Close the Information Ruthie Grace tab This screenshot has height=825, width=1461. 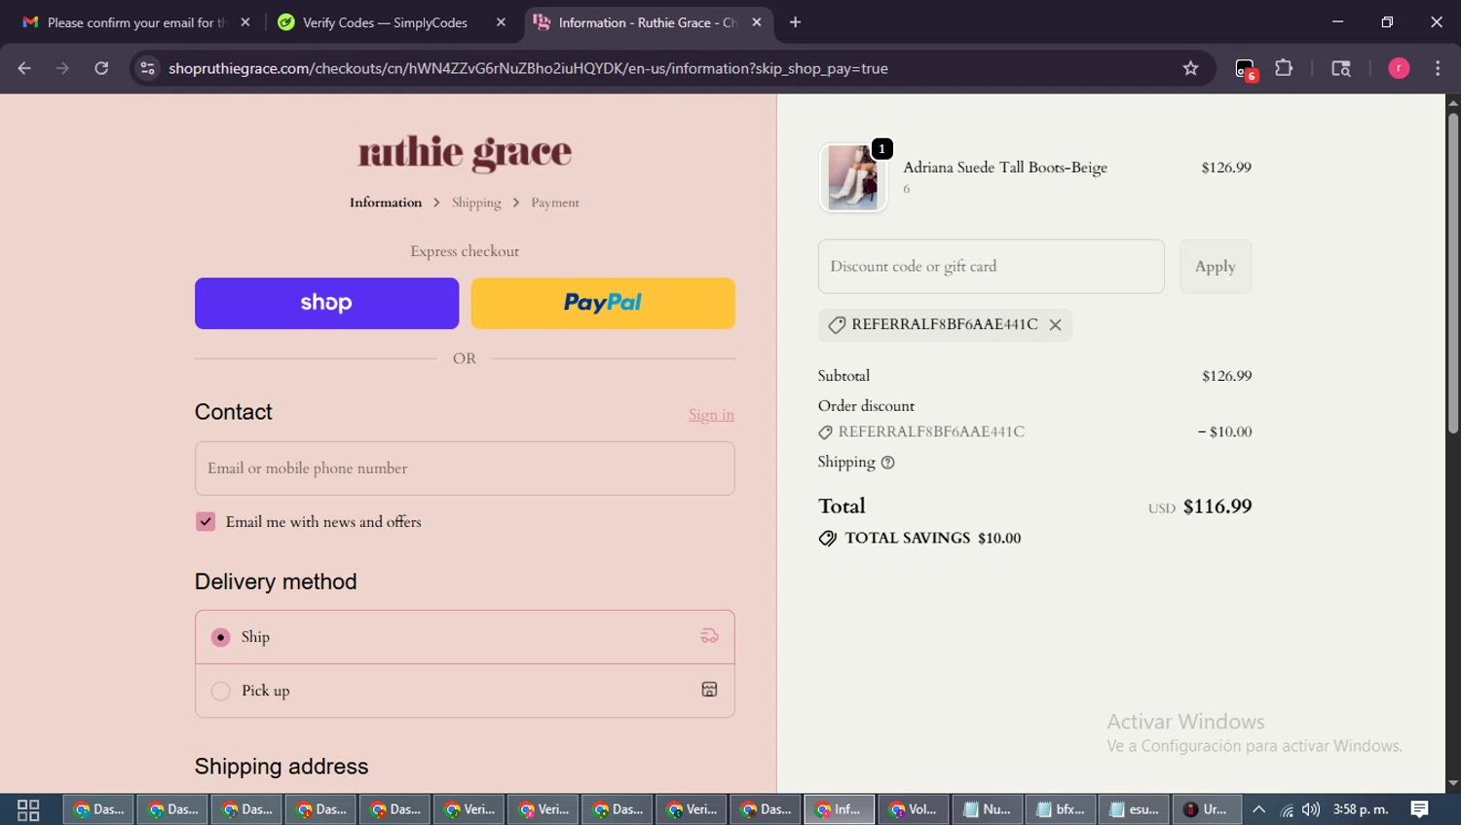tap(757, 22)
